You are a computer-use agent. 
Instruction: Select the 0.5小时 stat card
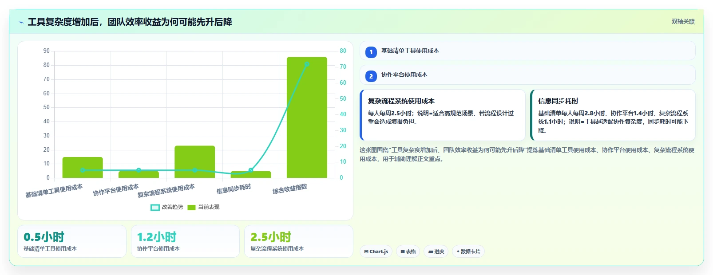72,241
